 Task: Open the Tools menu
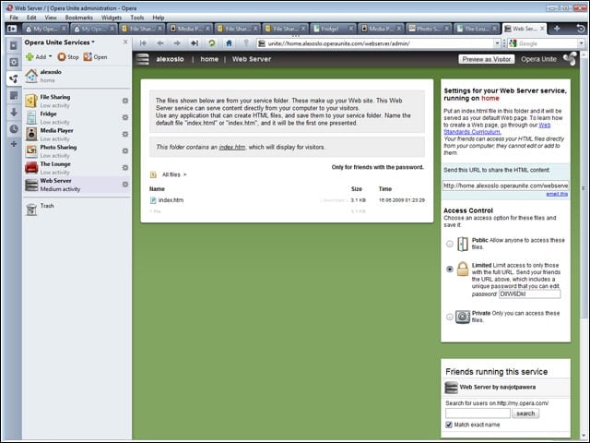pyautogui.click(x=137, y=18)
